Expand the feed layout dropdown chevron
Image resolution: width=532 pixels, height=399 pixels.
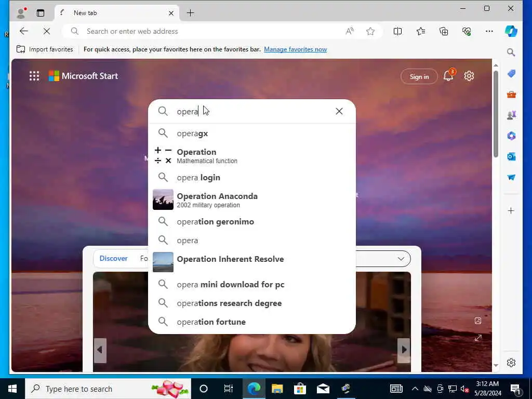click(x=401, y=259)
